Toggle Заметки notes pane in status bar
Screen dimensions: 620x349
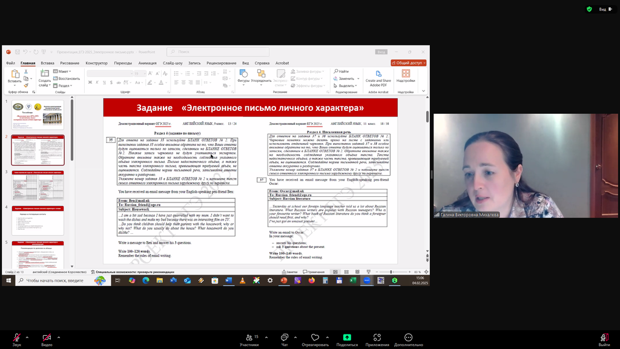pos(289,272)
